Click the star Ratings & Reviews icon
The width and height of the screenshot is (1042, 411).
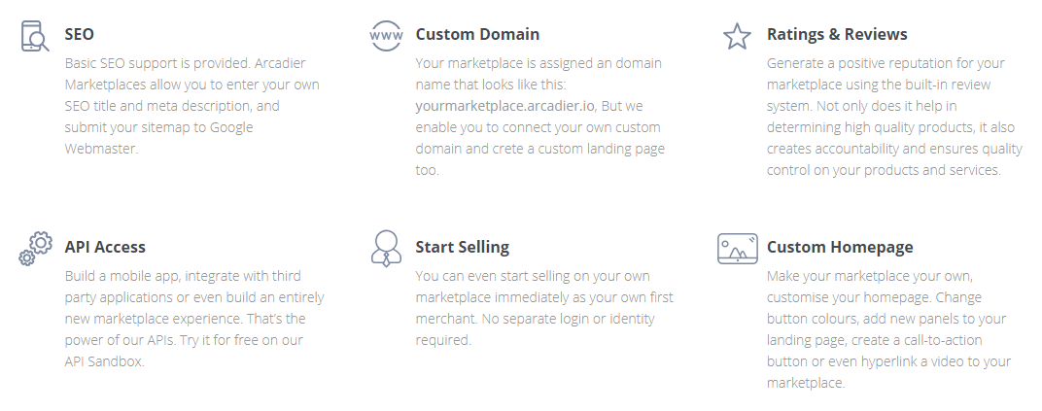click(x=737, y=36)
